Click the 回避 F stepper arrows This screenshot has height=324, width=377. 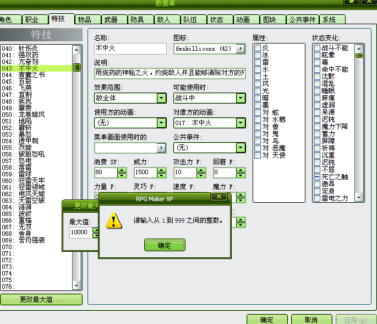point(241,172)
